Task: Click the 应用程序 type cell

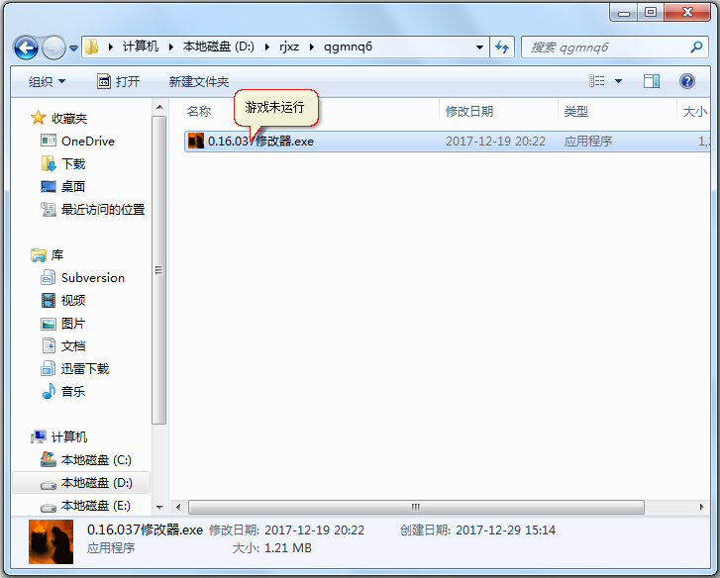Action: 588,142
